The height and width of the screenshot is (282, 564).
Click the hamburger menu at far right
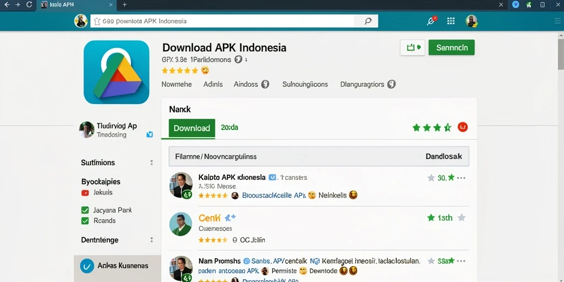pos(558,21)
